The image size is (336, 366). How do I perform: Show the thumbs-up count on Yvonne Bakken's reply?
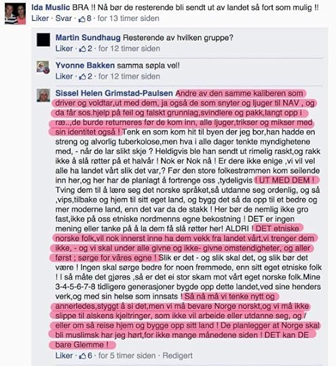pos(86,77)
